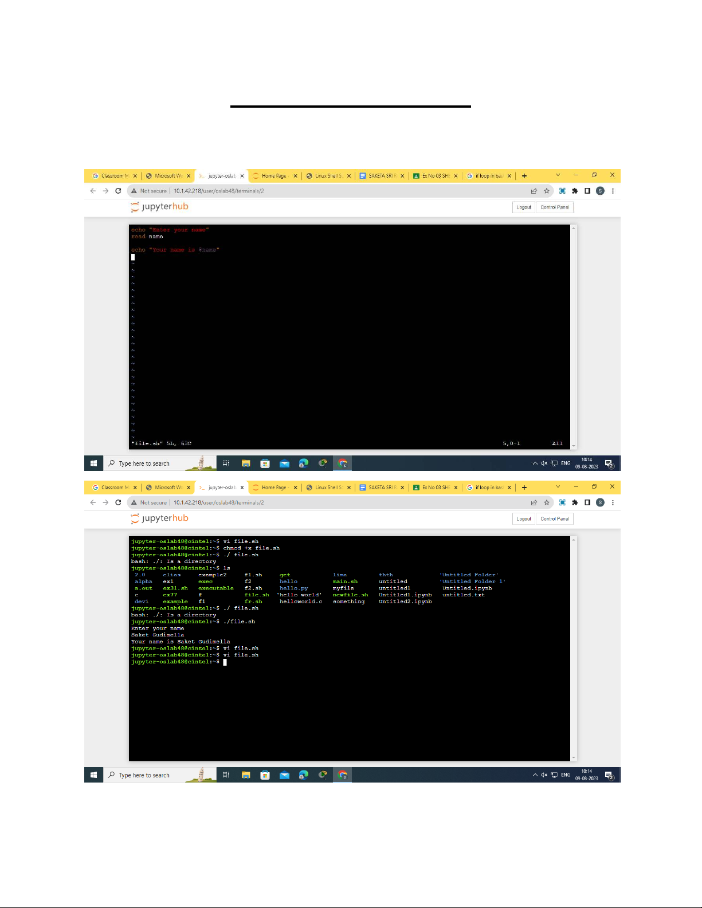Toggle browser side panel above the vi editor
The image size is (702, 908).
(587, 191)
